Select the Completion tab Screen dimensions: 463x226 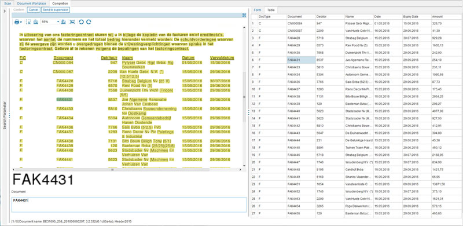pos(60,3)
